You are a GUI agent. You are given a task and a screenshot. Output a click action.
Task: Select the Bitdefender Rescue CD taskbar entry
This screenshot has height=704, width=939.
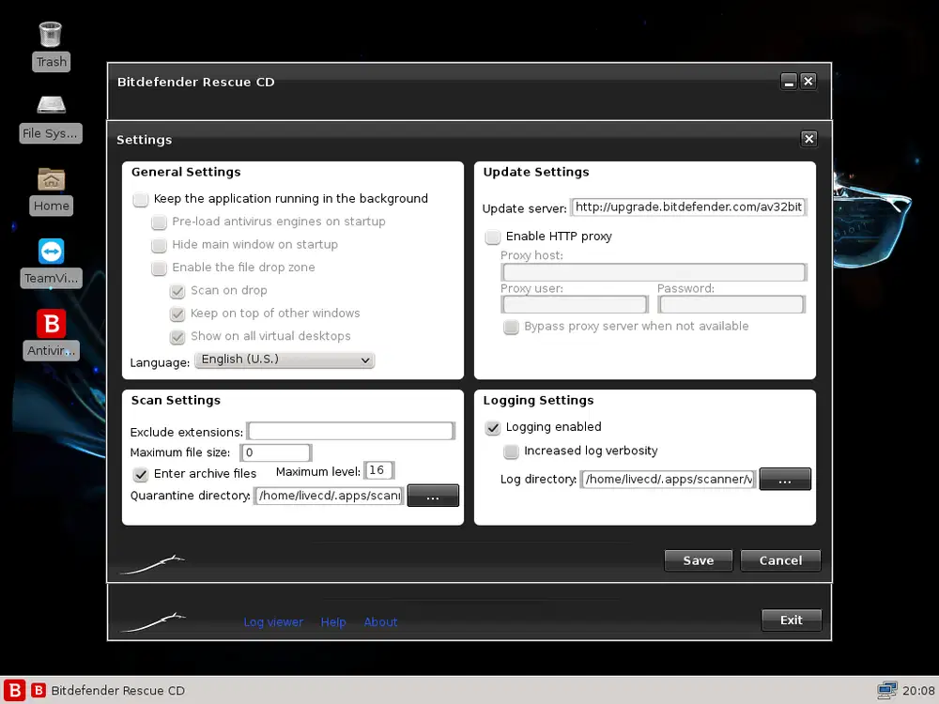108,690
